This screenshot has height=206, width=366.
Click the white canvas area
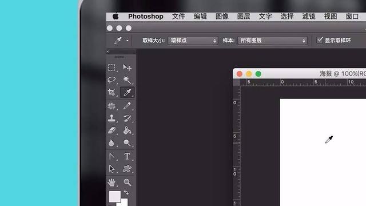[323, 152]
